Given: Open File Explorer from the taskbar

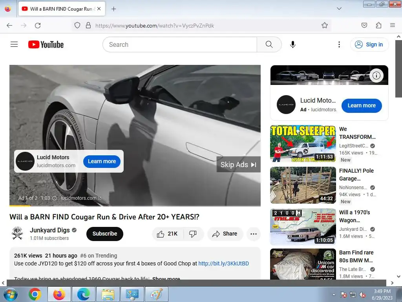Looking at the screenshot, I should point(108,294).
